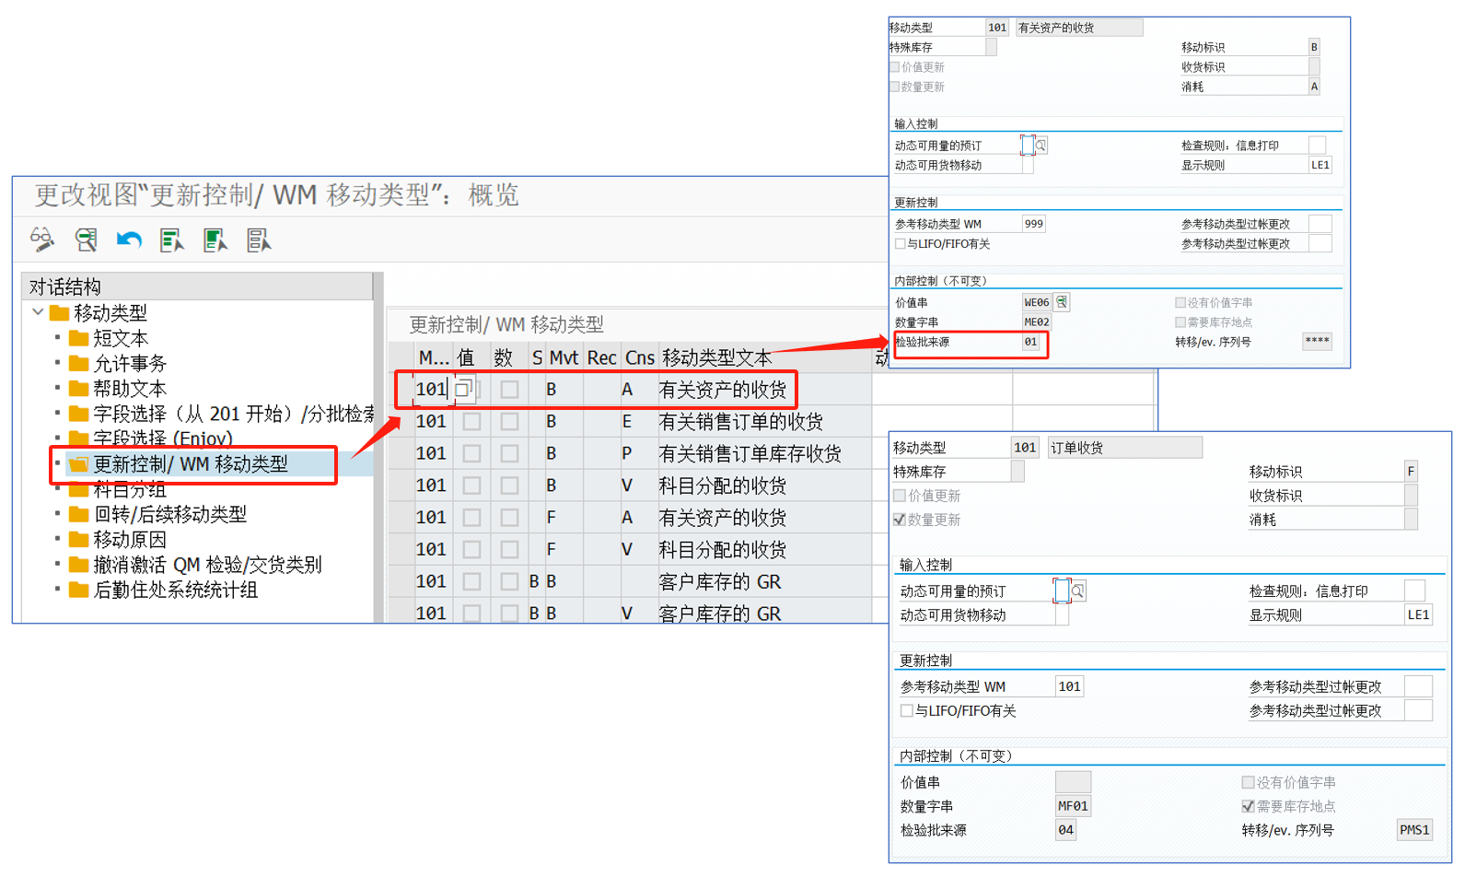Click the Rec column header
Image resolution: width=1465 pixels, height=877 pixels.
[x=602, y=357]
